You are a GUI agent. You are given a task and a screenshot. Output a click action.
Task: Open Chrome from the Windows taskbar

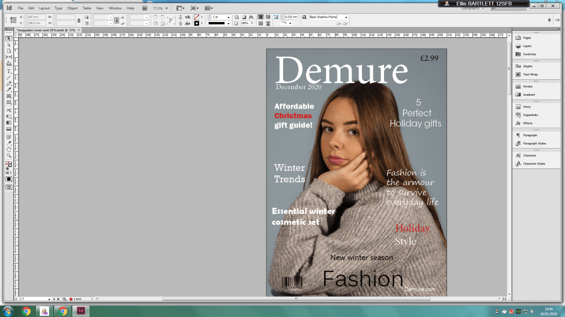26,311
